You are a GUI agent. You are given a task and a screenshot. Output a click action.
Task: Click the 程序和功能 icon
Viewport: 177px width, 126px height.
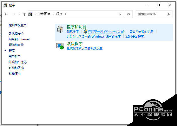[60, 29]
